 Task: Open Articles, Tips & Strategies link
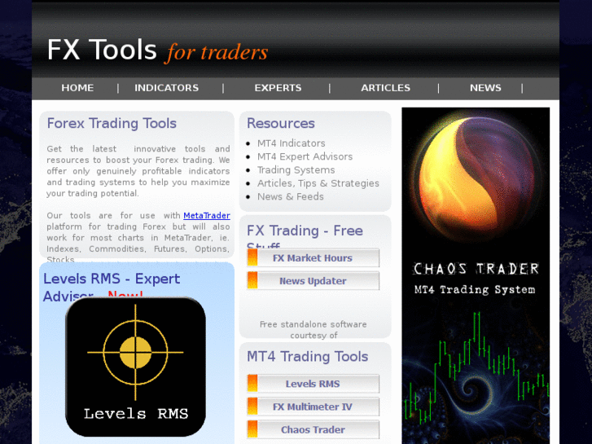click(318, 183)
